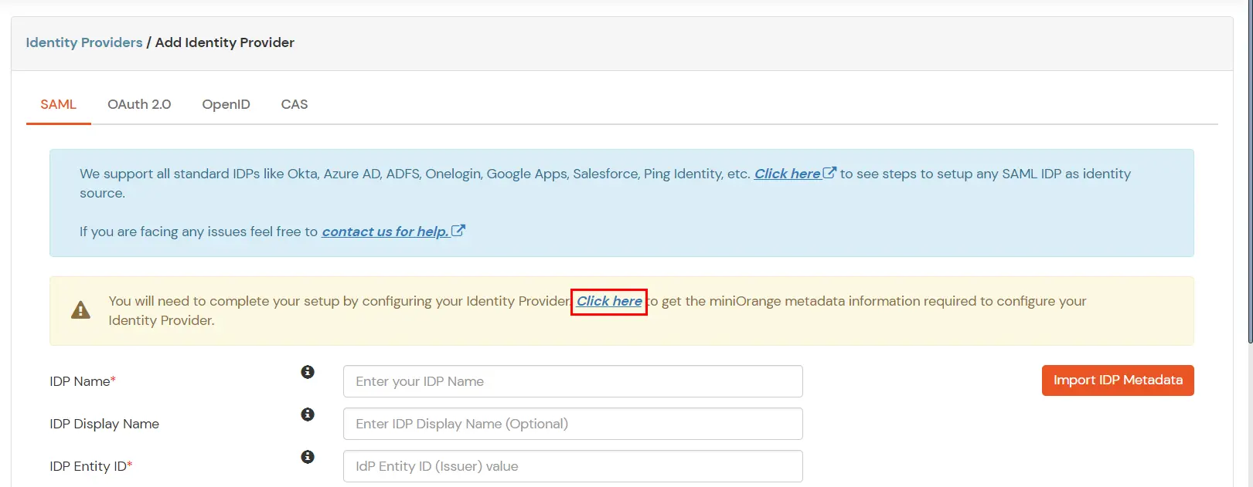
Task: Click here link for miniOrange metadata
Action: pyautogui.click(x=609, y=301)
